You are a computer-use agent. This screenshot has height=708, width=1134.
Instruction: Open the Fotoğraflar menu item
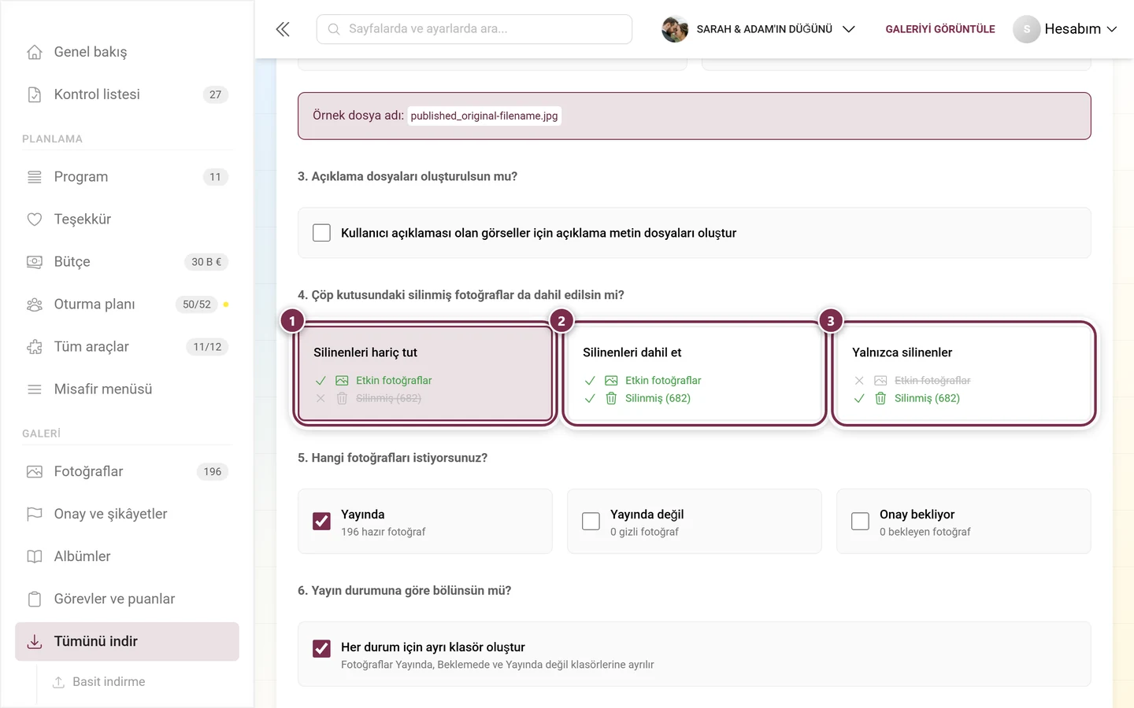(127, 472)
